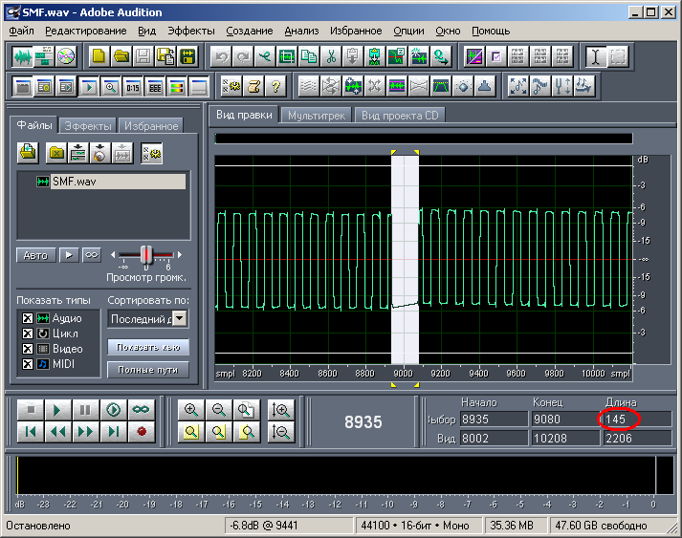This screenshot has width=682, height=538.
Task: Adjust the Просмотр громк. volume slider
Action: point(147,255)
